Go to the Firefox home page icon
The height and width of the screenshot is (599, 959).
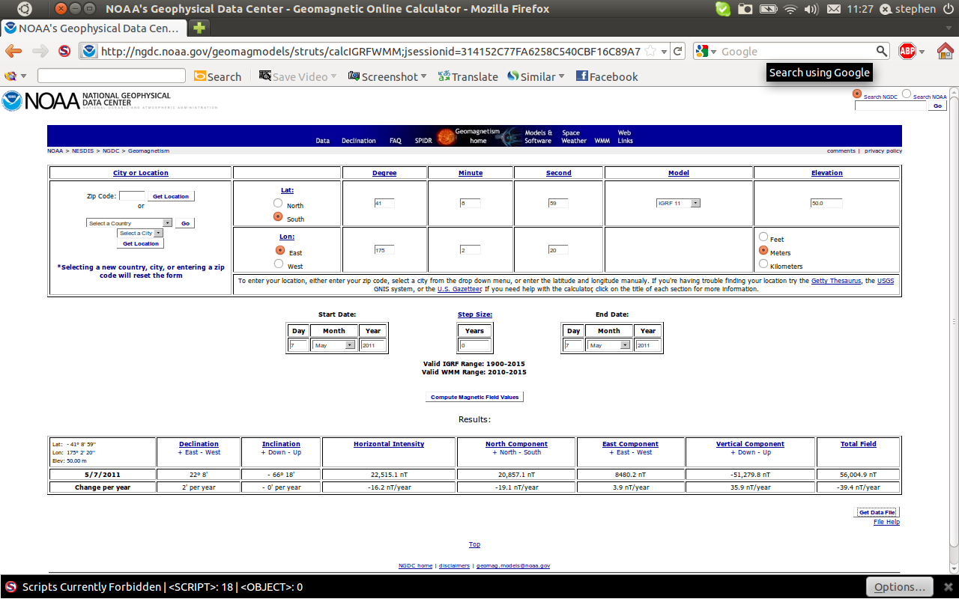(946, 52)
